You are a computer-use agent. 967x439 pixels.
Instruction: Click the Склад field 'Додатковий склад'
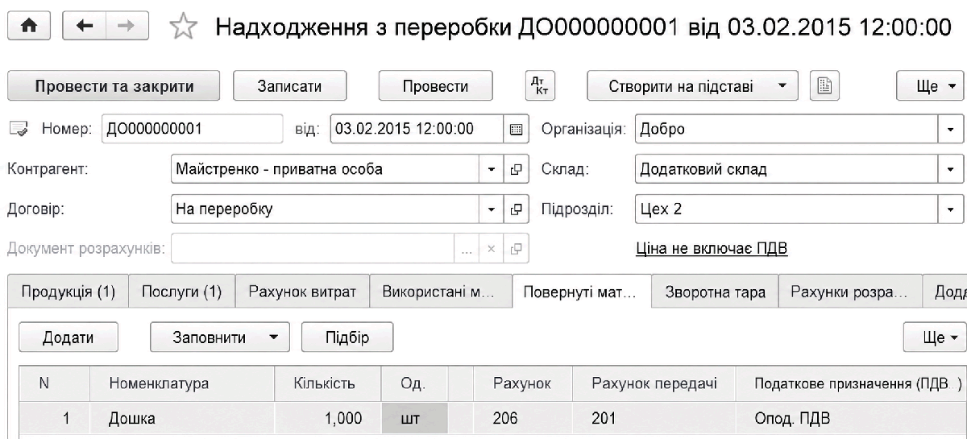coord(787,170)
